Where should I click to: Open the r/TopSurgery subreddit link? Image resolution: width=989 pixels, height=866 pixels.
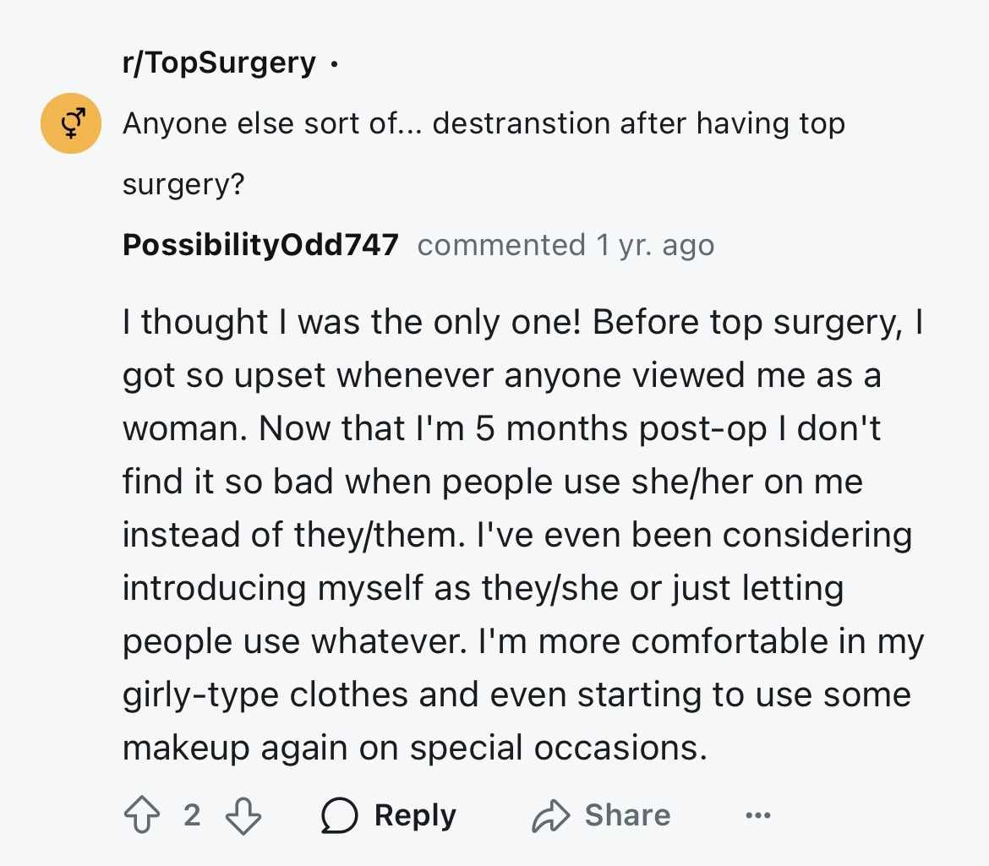[x=219, y=63]
